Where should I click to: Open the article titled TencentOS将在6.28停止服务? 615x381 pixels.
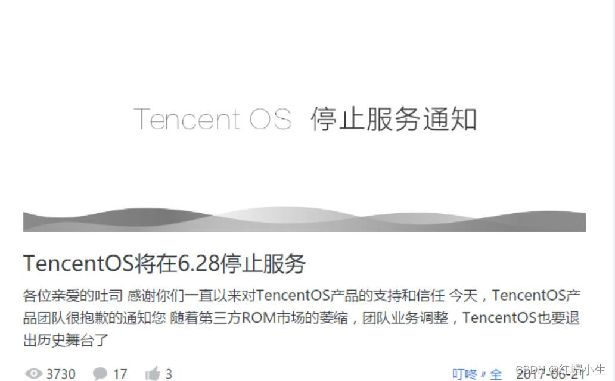(164, 263)
